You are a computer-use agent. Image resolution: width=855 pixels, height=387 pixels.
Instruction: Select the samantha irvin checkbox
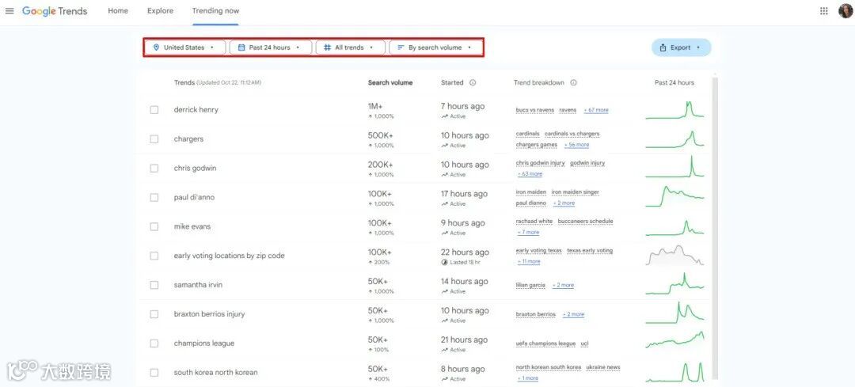(154, 285)
